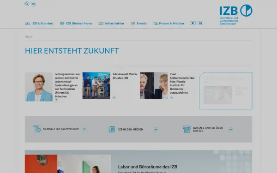Click the Daten & Fakten document icon
This screenshot has height=173, width=277.
[x=187, y=129]
